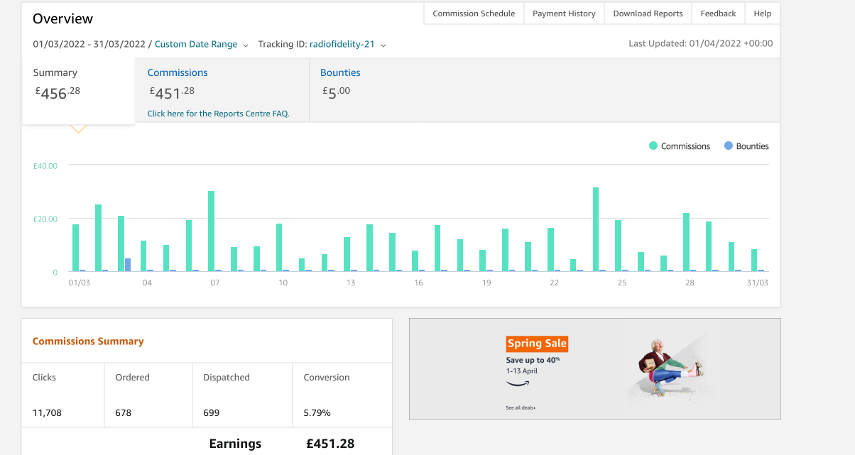Click the chevron next to Custom Date Range
855x455 pixels.
246,45
